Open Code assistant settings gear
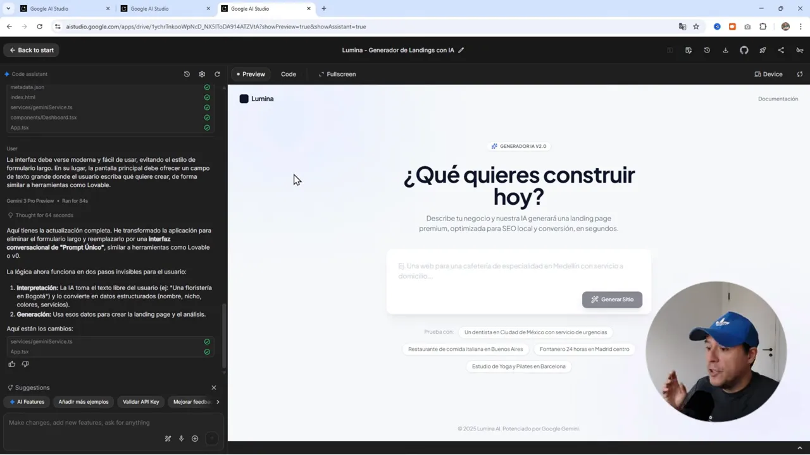 tap(202, 74)
